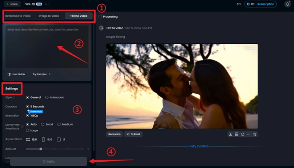Choose the 1:1 aspect ratio
Viewport: 294px width, 168px height.
click(61, 139)
